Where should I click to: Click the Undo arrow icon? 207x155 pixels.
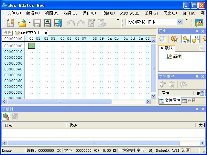(71, 23)
